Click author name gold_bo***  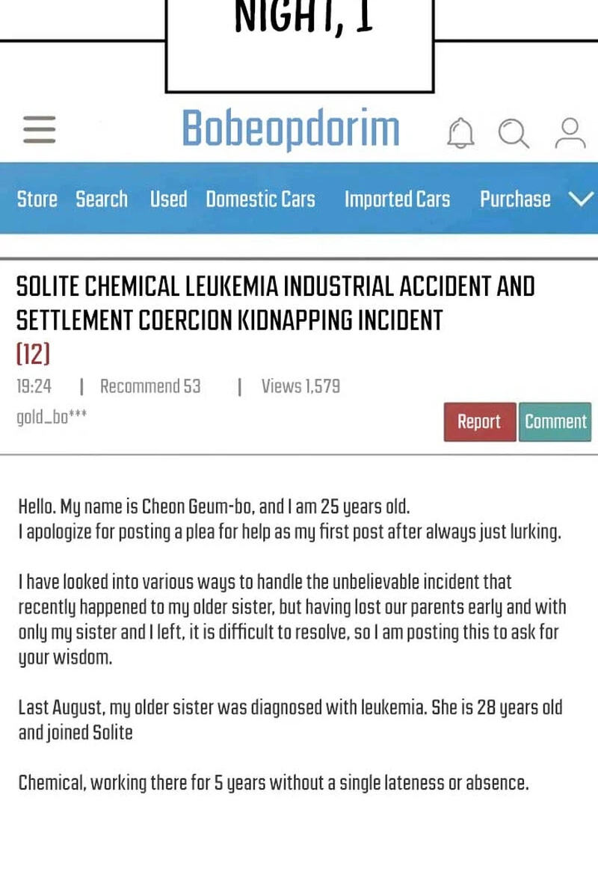coord(52,416)
